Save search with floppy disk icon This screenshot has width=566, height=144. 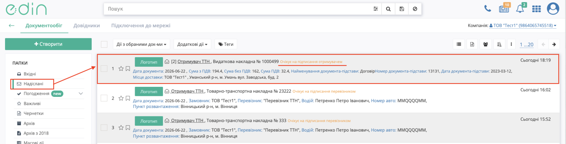[x=402, y=9]
